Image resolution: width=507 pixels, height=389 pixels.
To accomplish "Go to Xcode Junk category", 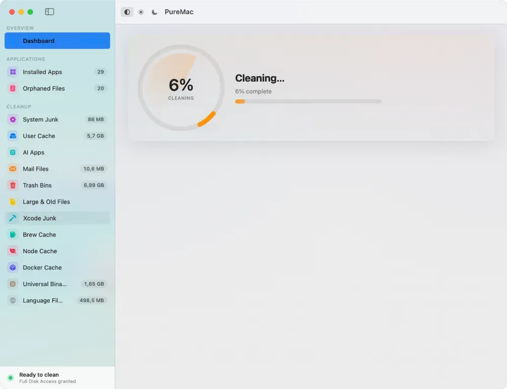I will click(57, 218).
